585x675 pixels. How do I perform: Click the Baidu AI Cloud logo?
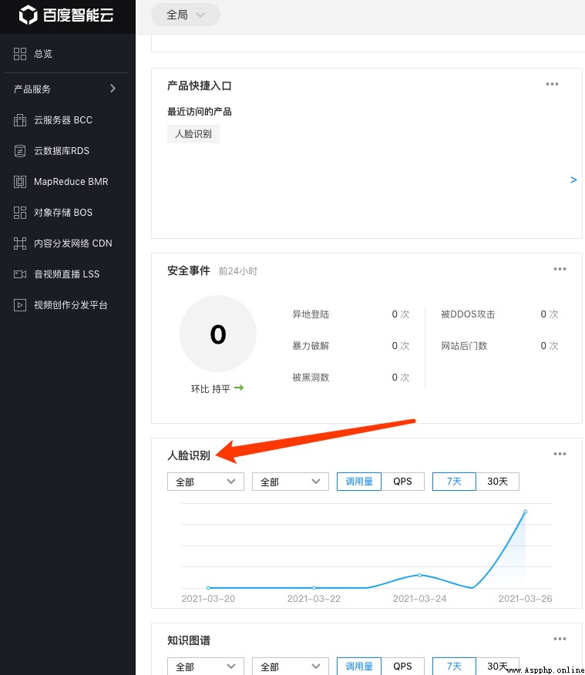pyautogui.click(x=66, y=15)
